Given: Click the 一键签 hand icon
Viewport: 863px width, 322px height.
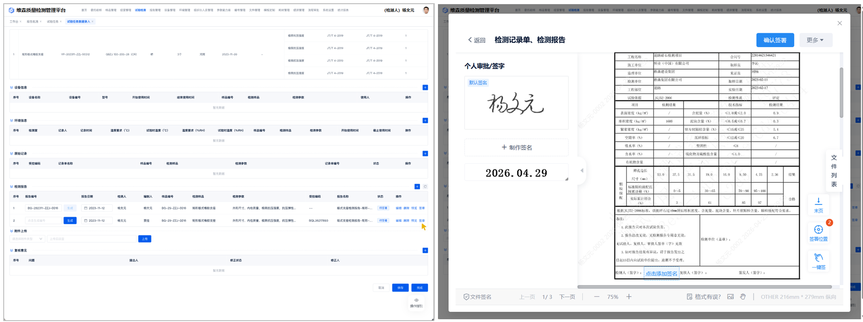Looking at the screenshot, I should pos(818,257).
